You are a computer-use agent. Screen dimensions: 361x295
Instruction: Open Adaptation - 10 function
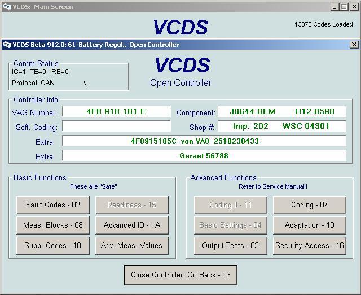(x=309, y=225)
